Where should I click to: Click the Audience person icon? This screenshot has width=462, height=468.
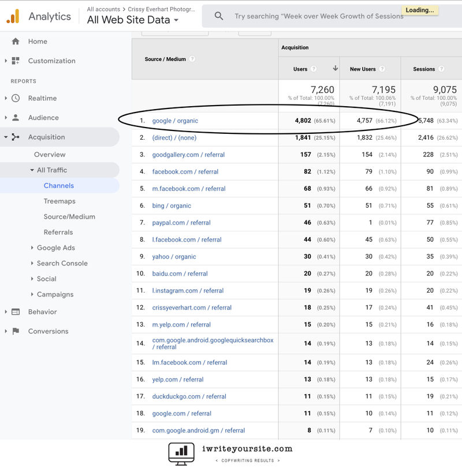[x=16, y=118]
